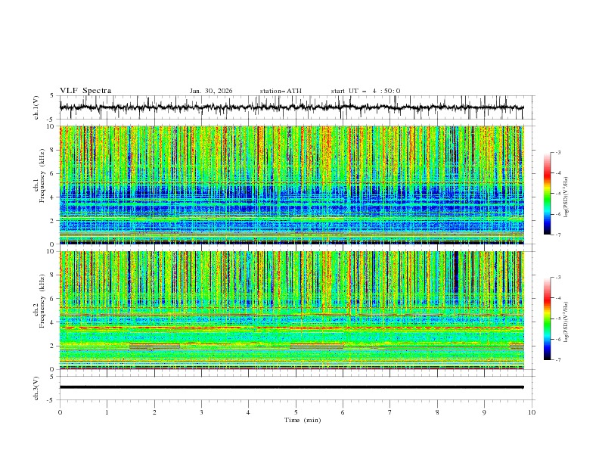Image resolution: width=599 pixels, height=463 pixels.
Task: Click the ch.1 PSD color scale bar
Action: [x=547, y=194]
